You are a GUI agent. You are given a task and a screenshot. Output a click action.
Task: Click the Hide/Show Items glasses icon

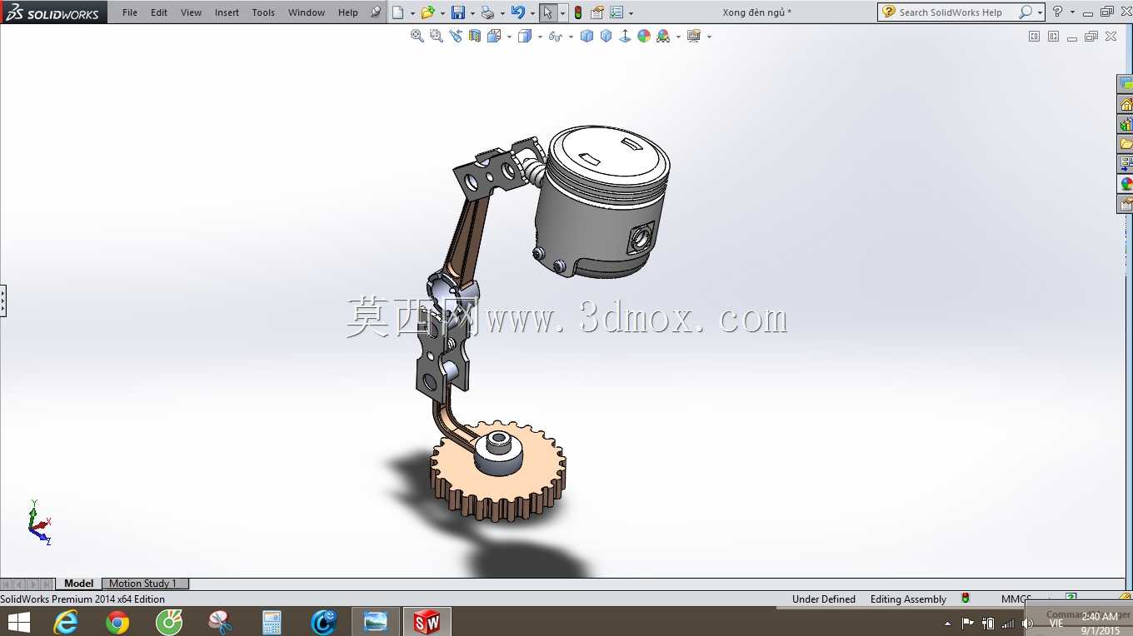pos(555,36)
